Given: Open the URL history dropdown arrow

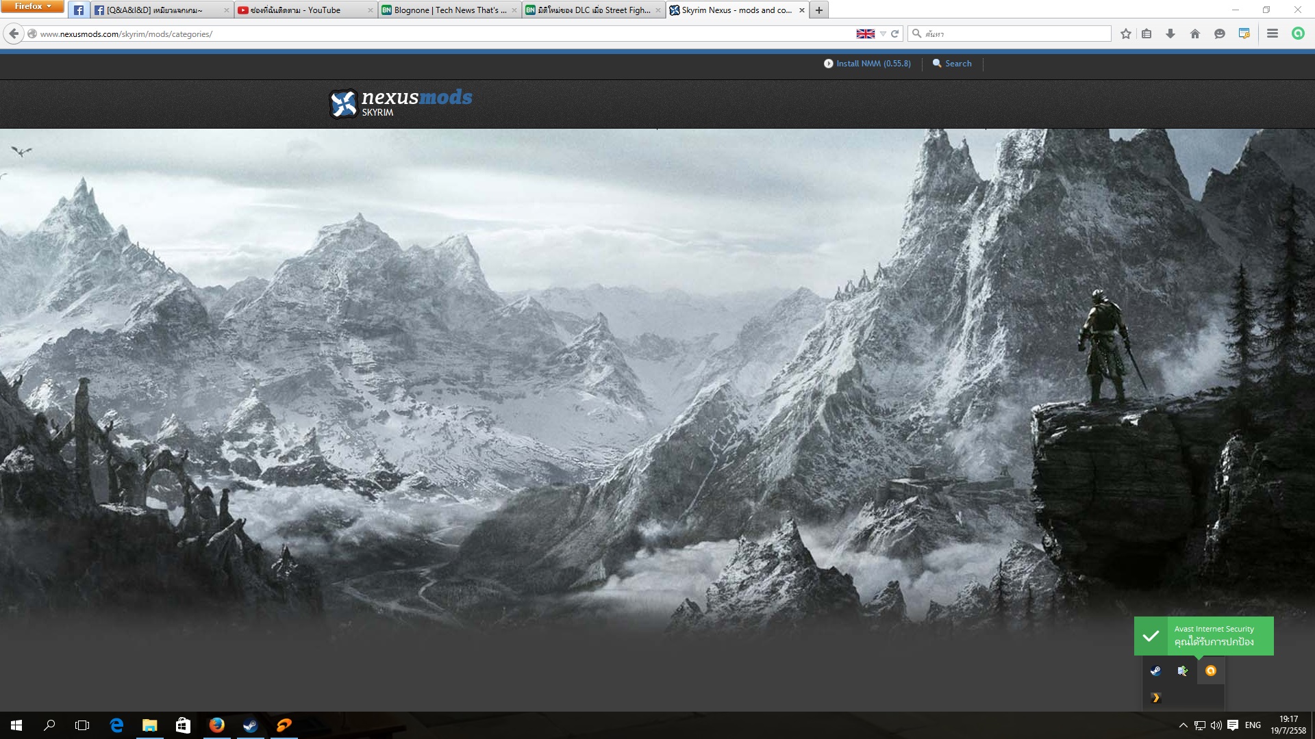Looking at the screenshot, I should coord(883,34).
